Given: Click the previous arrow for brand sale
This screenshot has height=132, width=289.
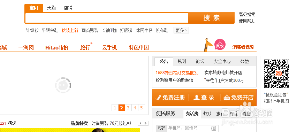Looking at the screenshot, I should [140, 123].
